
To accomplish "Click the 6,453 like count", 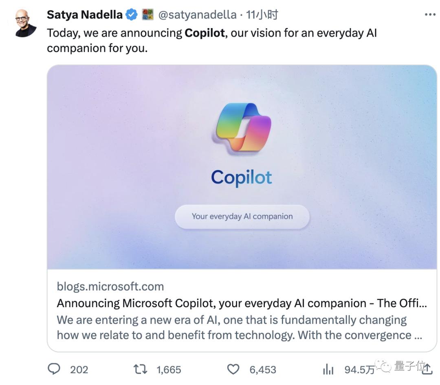I will 262,370.
